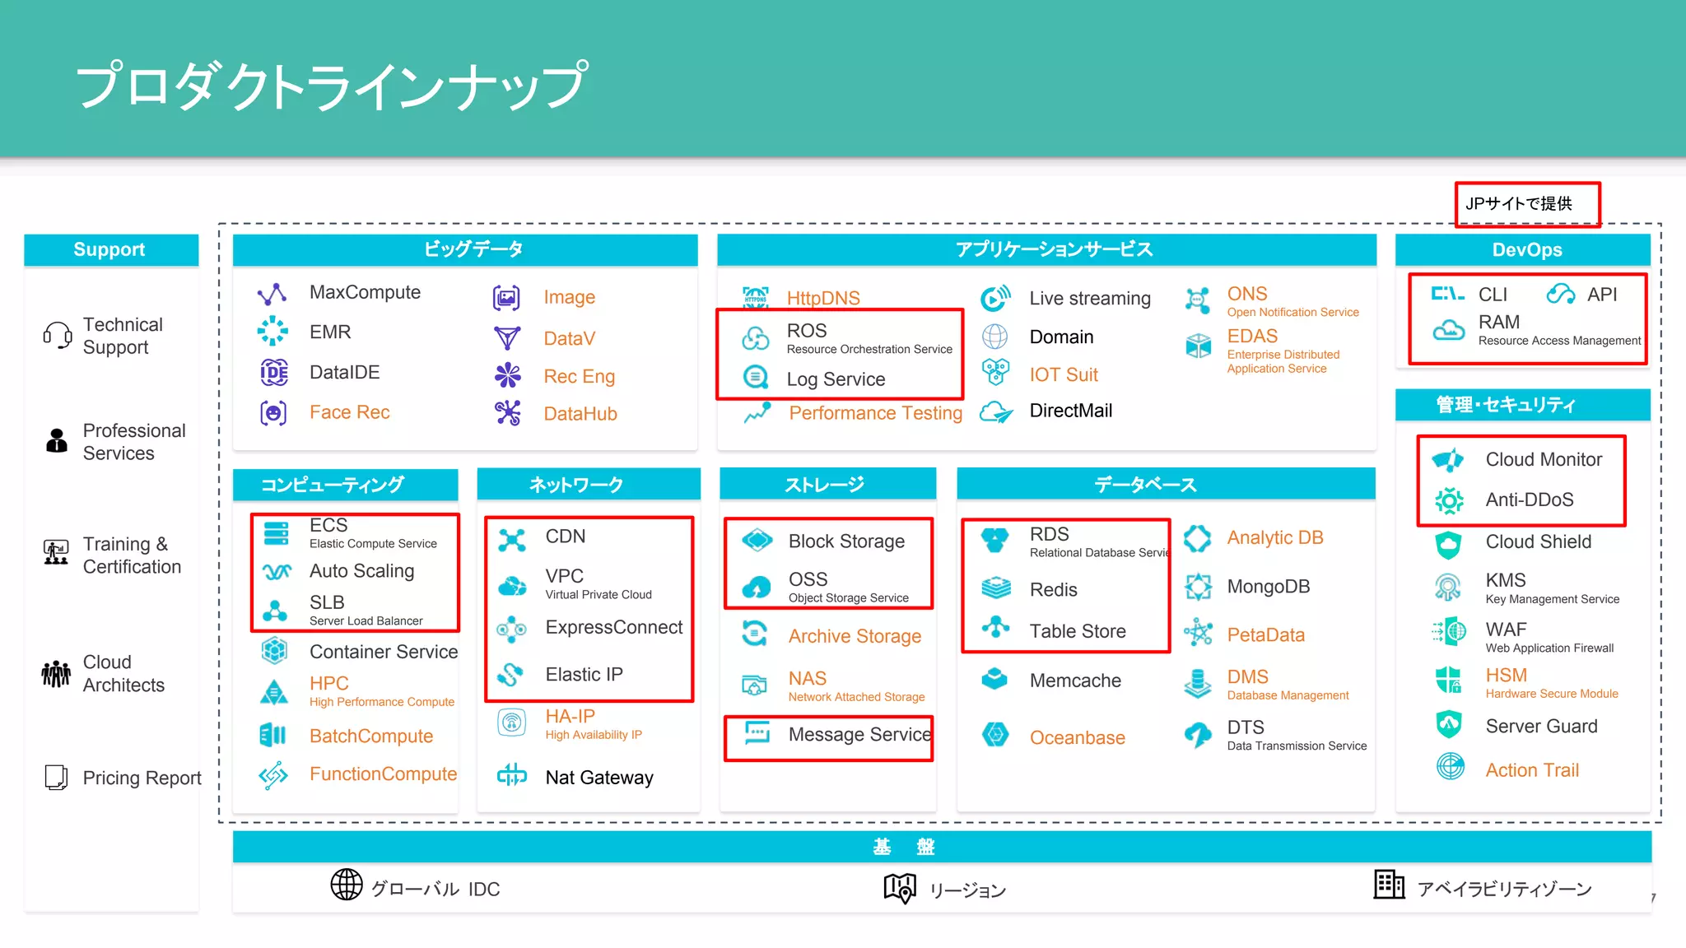
Task: Click the Nat Gateway icon
Action: click(512, 775)
